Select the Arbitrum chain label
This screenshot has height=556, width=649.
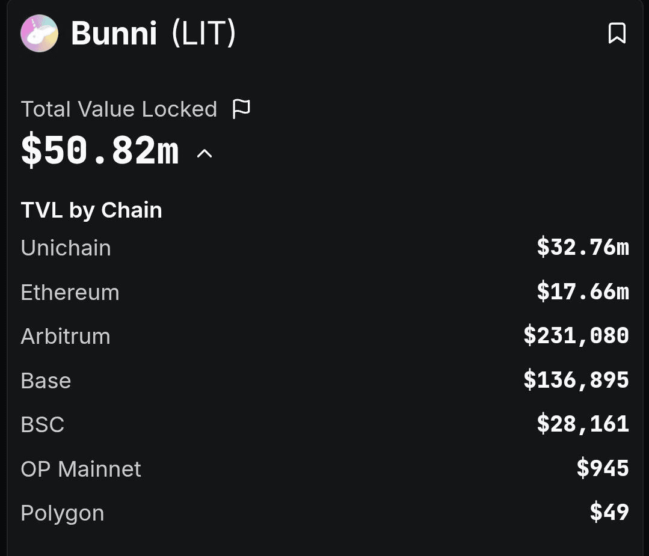pos(66,337)
